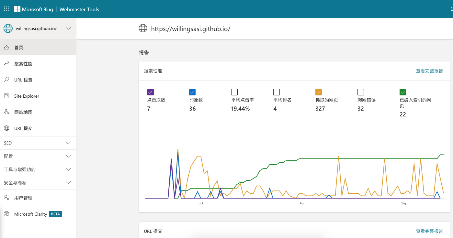
Task: Click the Microsoft Bing logo
Action: click(33, 9)
